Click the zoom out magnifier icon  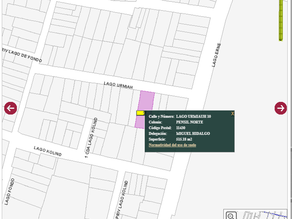tap(231, 216)
